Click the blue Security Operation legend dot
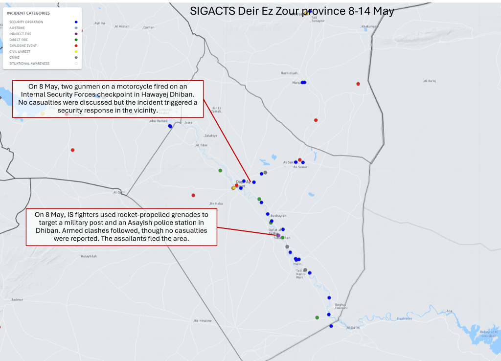501x361 pixels. click(x=76, y=22)
